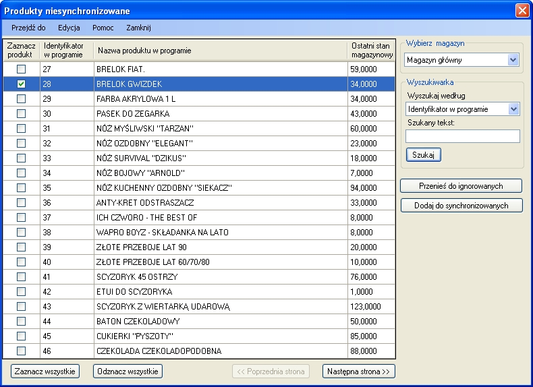The height and width of the screenshot is (387, 533).
Task: Click the Zamknij menu item
Action: (x=138, y=28)
